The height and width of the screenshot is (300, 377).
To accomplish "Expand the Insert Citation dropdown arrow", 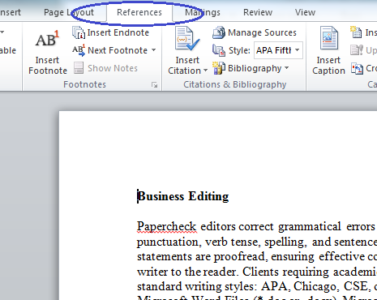I will 205,71.
